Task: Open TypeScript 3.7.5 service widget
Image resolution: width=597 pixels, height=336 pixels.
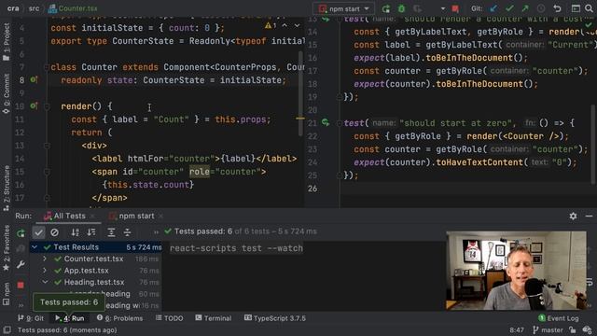Action: [x=275, y=318]
